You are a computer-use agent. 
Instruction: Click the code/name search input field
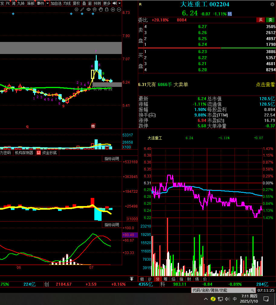click(223, 290)
